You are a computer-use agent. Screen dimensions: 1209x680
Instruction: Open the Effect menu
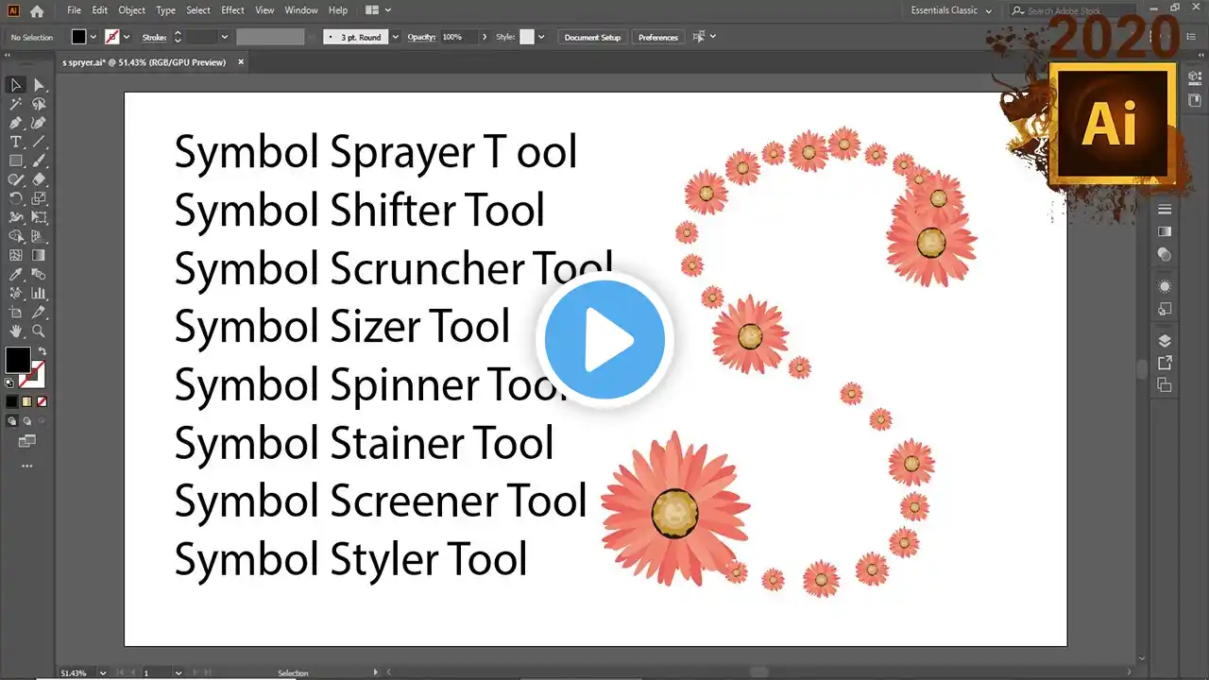tap(232, 10)
